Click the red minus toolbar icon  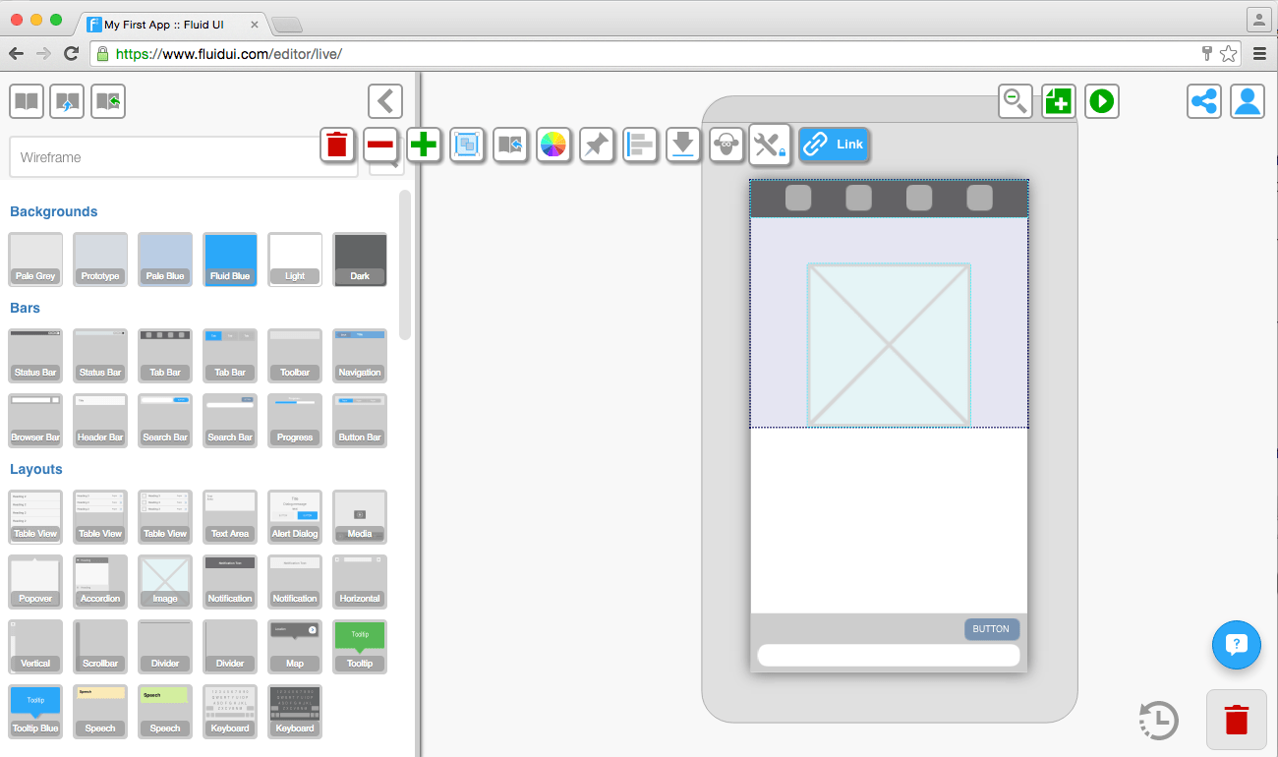[380, 145]
